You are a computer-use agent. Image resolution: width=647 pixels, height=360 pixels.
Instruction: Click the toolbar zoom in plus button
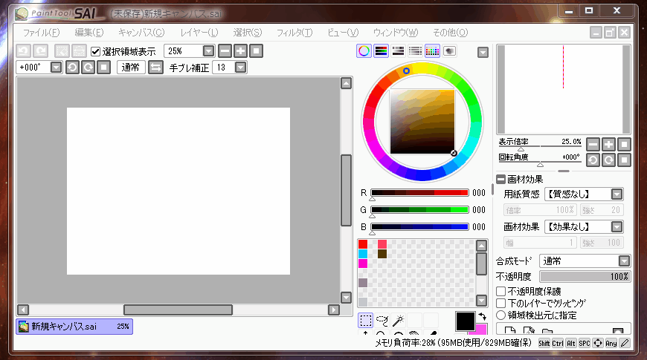click(x=240, y=51)
